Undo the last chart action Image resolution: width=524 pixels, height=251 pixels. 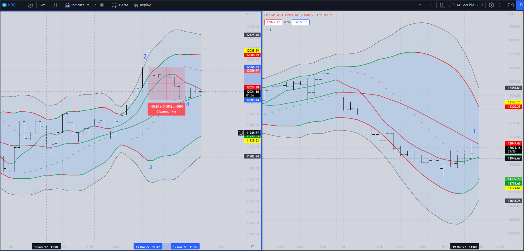click(421, 5)
